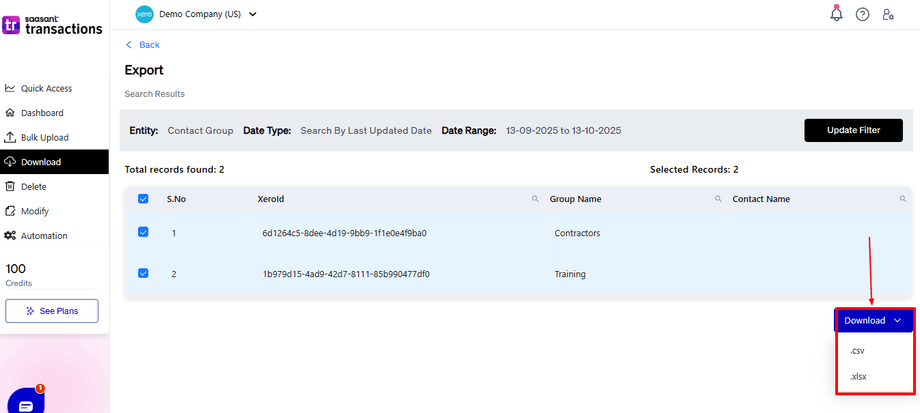Click XeroId 6d1264c5-8dee-4d19-9bb9-1f1e0e4f9ba0

(344, 233)
